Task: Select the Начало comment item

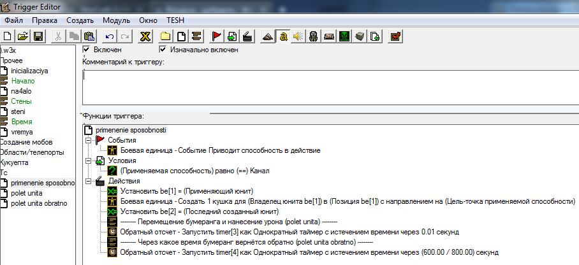Action: click(x=23, y=81)
